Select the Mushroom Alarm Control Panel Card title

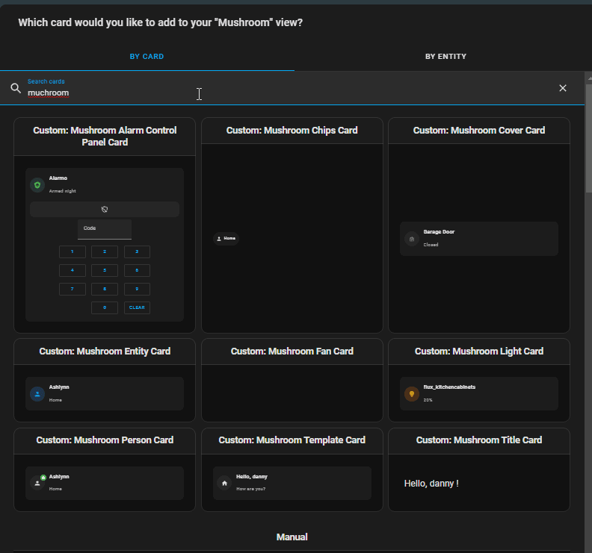[105, 136]
